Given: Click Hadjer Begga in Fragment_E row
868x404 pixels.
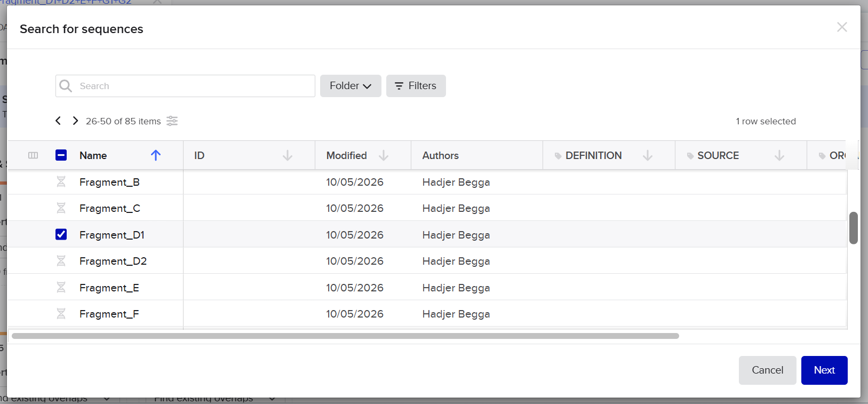Looking at the screenshot, I should click(456, 288).
